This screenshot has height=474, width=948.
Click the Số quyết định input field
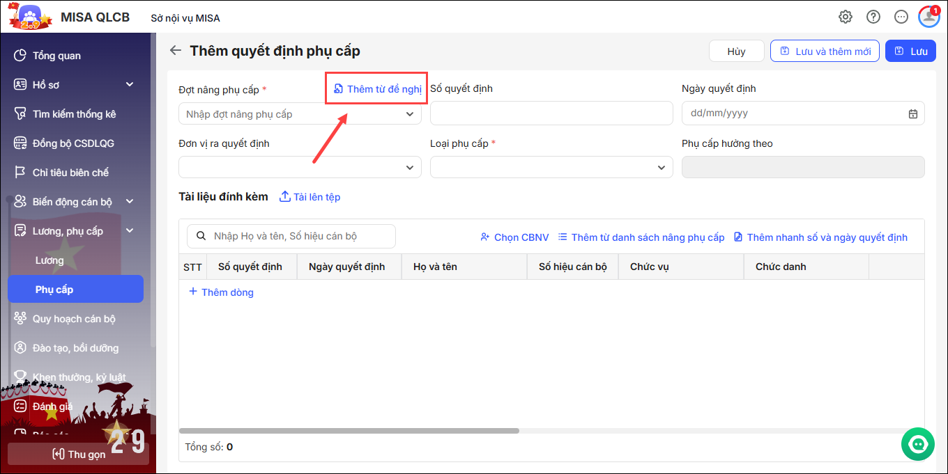pyautogui.click(x=551, y=113)
